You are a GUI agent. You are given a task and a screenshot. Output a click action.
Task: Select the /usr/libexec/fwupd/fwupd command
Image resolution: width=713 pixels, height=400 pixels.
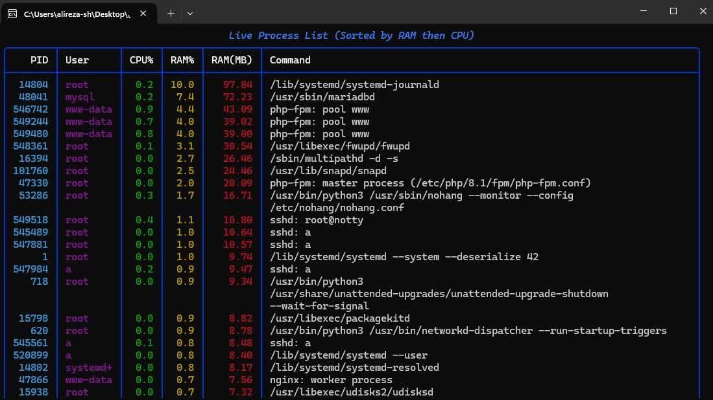pos(340,146)
